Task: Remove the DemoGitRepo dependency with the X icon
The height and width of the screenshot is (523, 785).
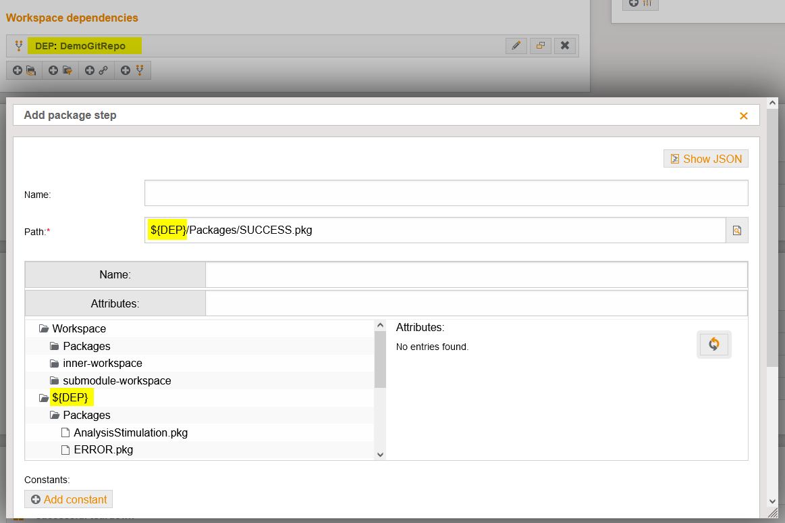Action: (x=565, y=45)
